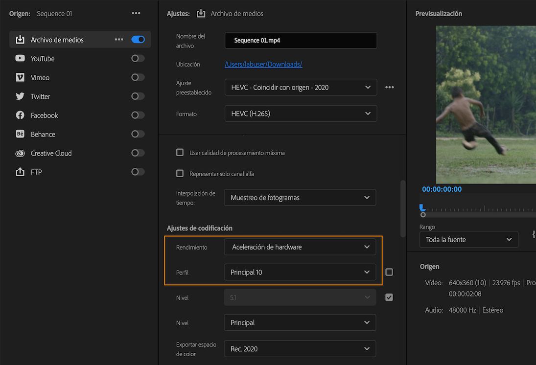Open the Formato dropdown
This screenshot has height=365, width=536.
coord(300,113)
